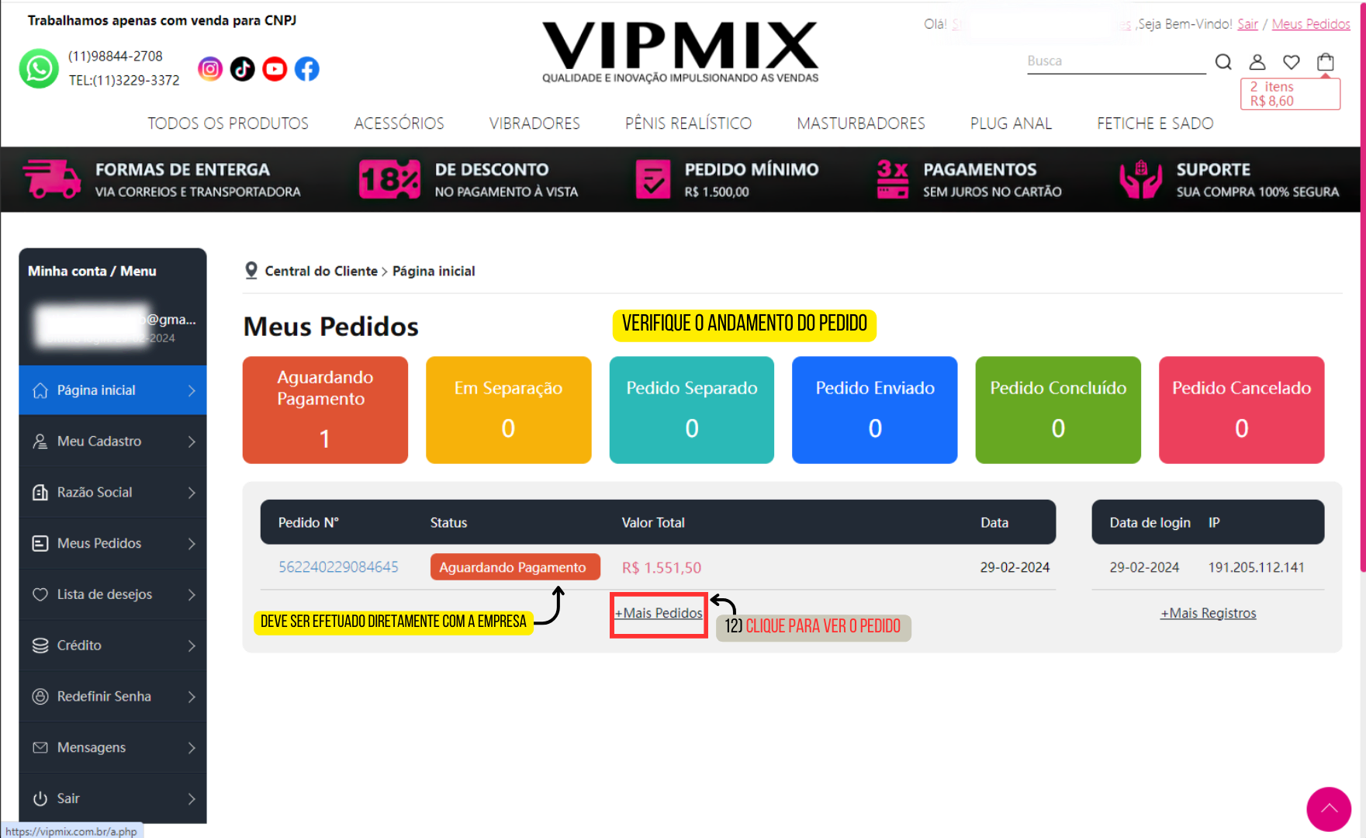Click the home icon in sidebar

pyautogui.click(x=40, y=390)
